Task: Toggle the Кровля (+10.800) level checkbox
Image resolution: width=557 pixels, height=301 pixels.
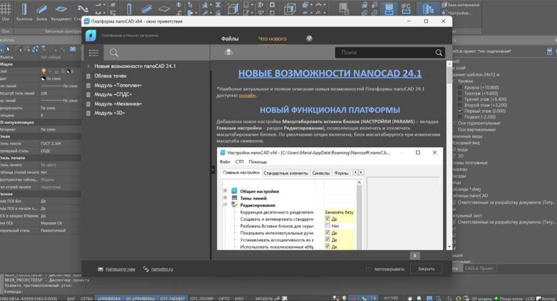Action: 460,87
